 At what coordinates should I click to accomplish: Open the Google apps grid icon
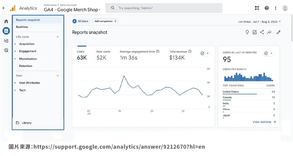point(257,8)
